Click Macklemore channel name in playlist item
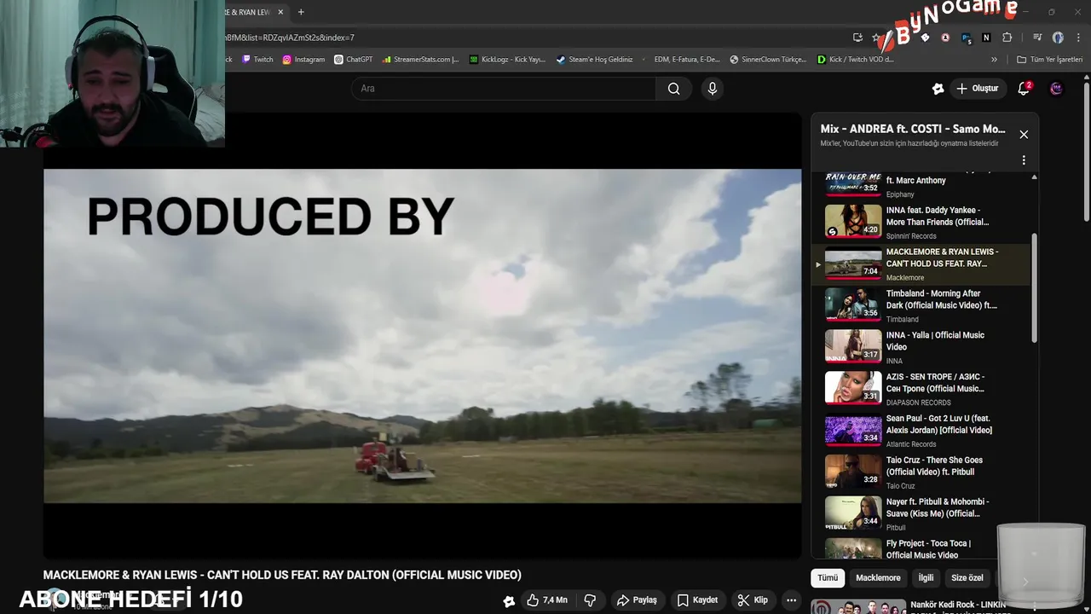Viewport: 1091px width, 614px height. tap(905, 278)
